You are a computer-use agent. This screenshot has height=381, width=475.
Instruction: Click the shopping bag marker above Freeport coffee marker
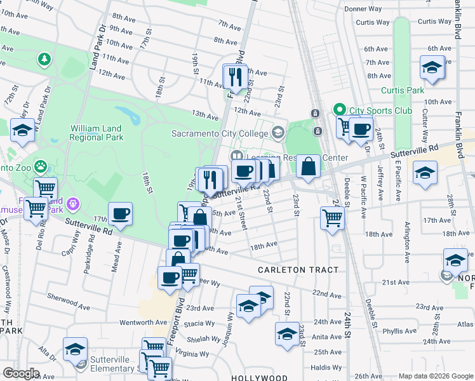tap(178, 258)
